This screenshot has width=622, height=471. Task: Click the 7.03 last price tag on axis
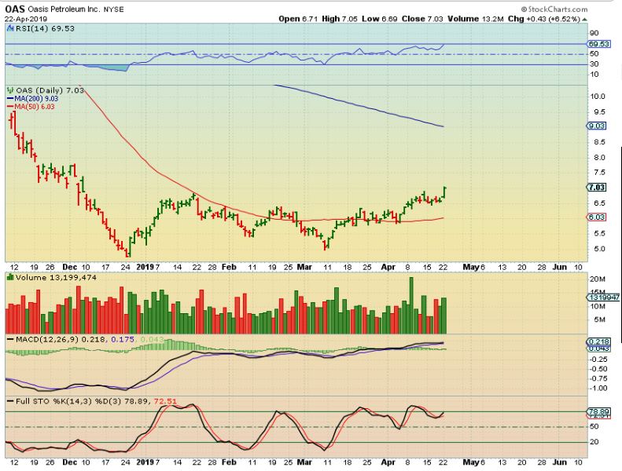[596, 188]
